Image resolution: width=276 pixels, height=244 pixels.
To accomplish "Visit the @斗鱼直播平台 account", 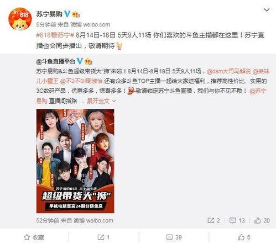I will 56,61.
